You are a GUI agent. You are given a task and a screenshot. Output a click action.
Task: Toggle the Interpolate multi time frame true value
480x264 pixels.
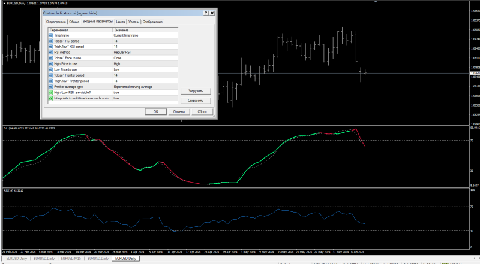point(144,98)
